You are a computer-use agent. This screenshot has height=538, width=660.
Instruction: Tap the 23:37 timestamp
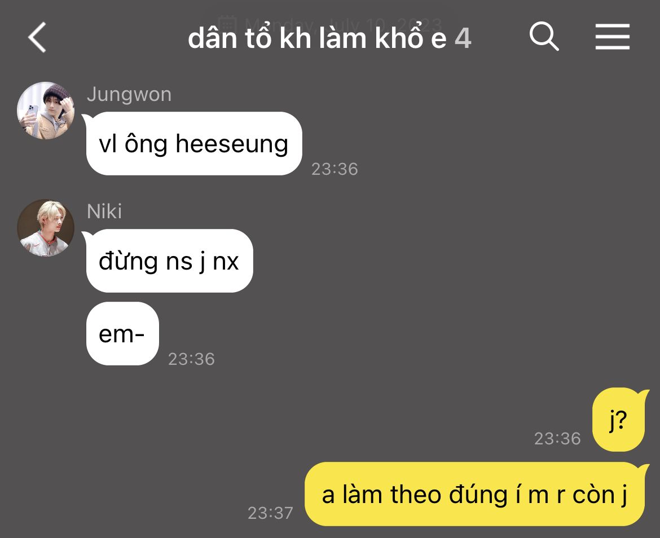[x=270, y=513]
